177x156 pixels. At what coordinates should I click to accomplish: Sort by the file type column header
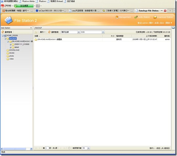124,36
